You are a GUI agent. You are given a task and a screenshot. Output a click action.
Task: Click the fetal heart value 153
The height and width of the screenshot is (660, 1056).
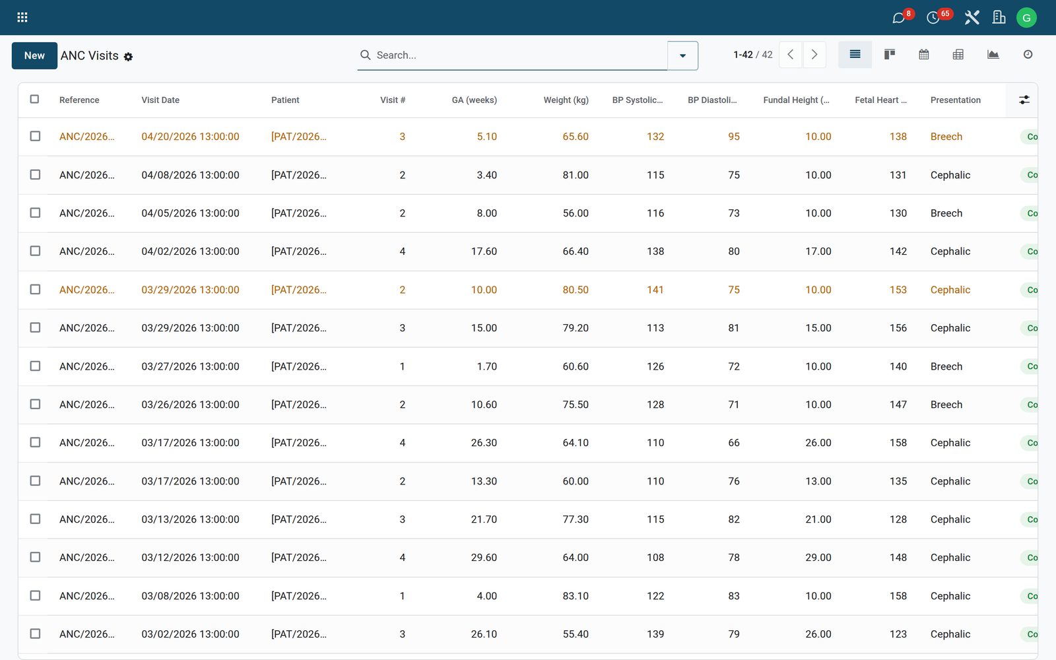(898, 290)
